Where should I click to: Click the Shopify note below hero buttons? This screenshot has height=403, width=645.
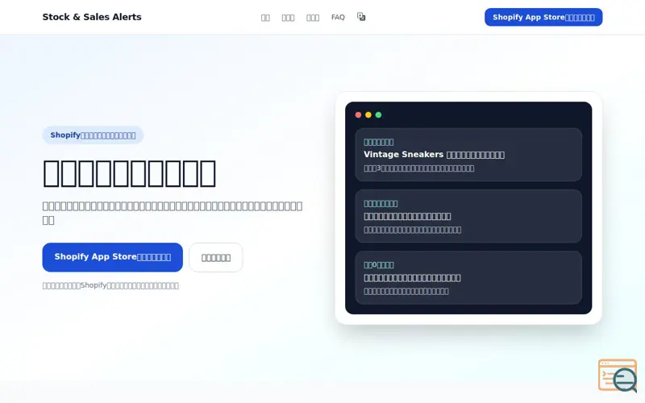click(110, 285)
